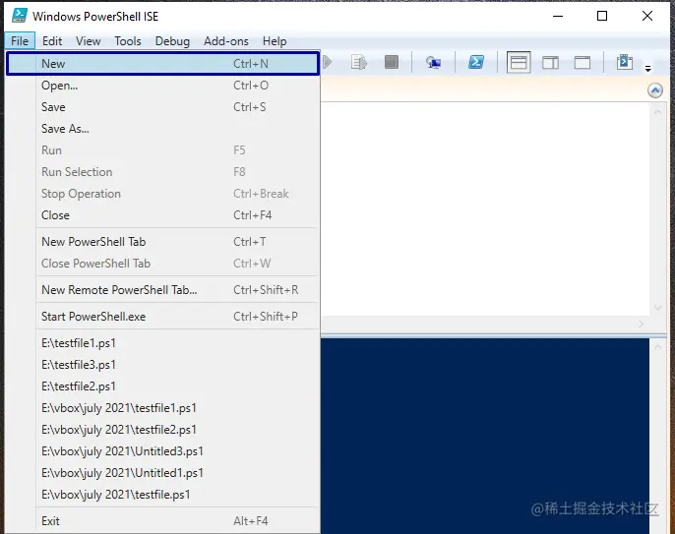675x534 pixels.
Task: Maximize the PowerShell ISE window
Action: pos(602,16)
